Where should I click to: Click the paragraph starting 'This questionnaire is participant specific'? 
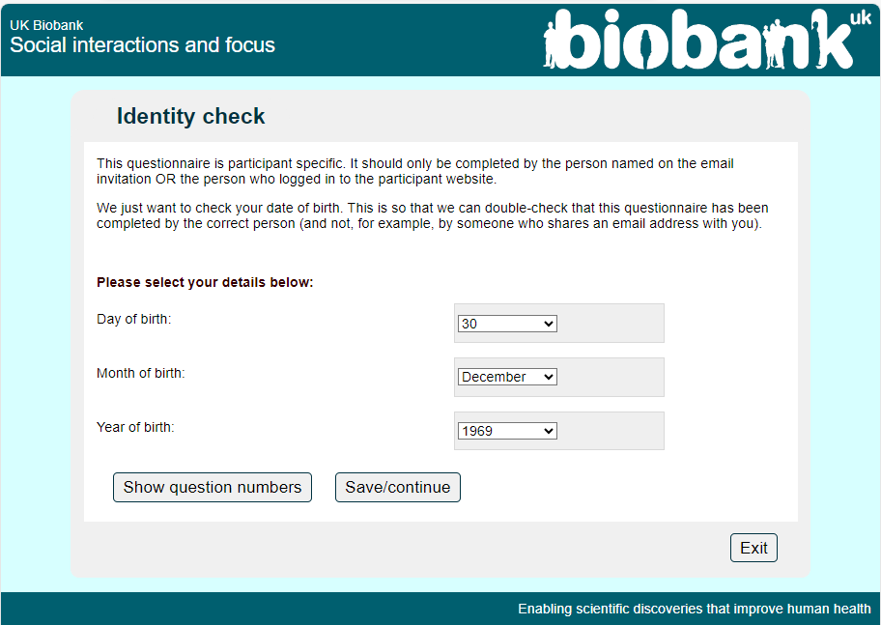(415, 171)
